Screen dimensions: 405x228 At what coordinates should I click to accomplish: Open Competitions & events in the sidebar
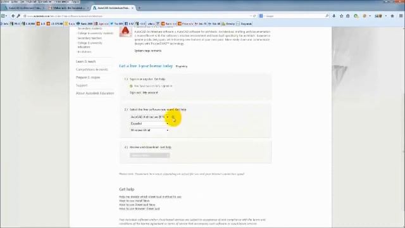[x=92, y=70]
